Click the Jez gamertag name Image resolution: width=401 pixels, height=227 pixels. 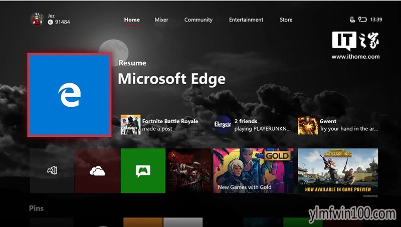pos(51,16)
